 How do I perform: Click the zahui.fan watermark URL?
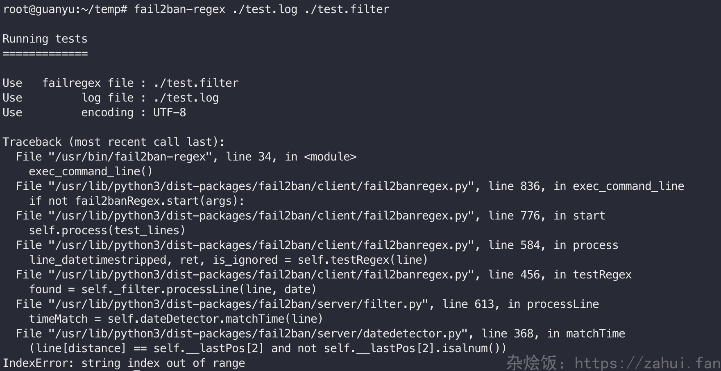(x=647, y=363)
